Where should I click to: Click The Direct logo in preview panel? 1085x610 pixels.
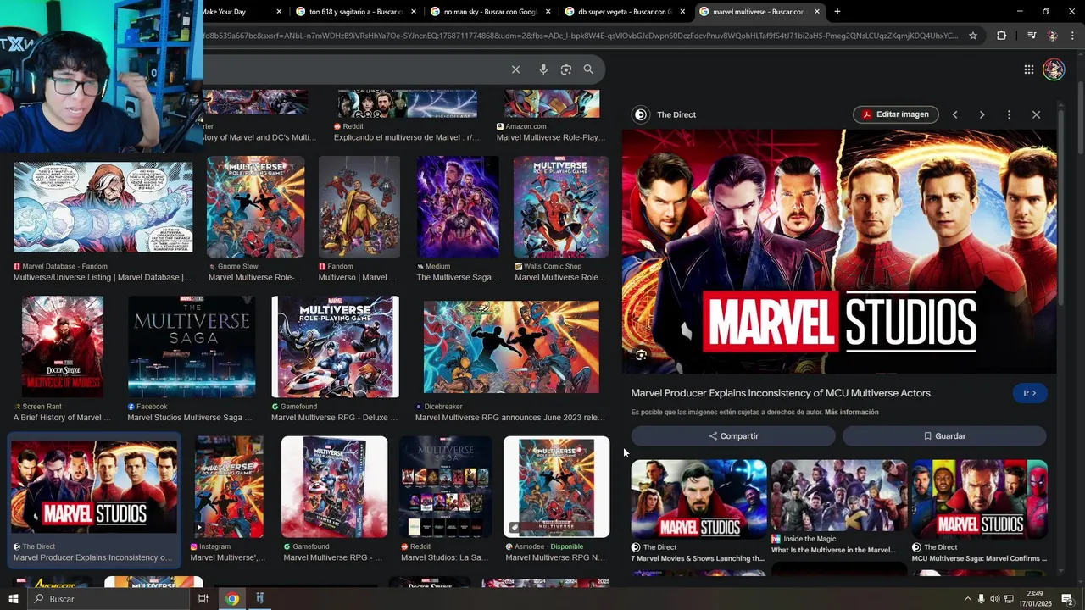pyautogui.click(x=641, y=114)
